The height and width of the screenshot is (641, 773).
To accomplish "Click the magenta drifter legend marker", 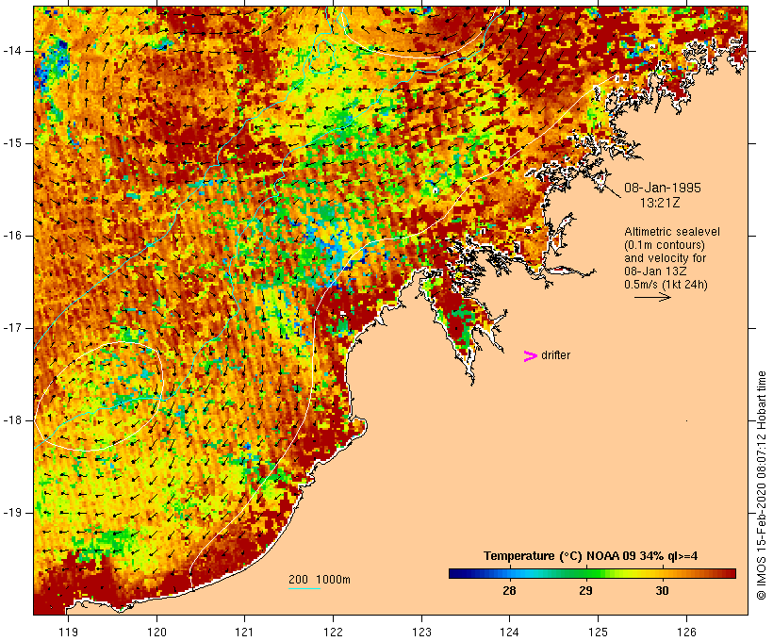I will [x=530, y=356].
